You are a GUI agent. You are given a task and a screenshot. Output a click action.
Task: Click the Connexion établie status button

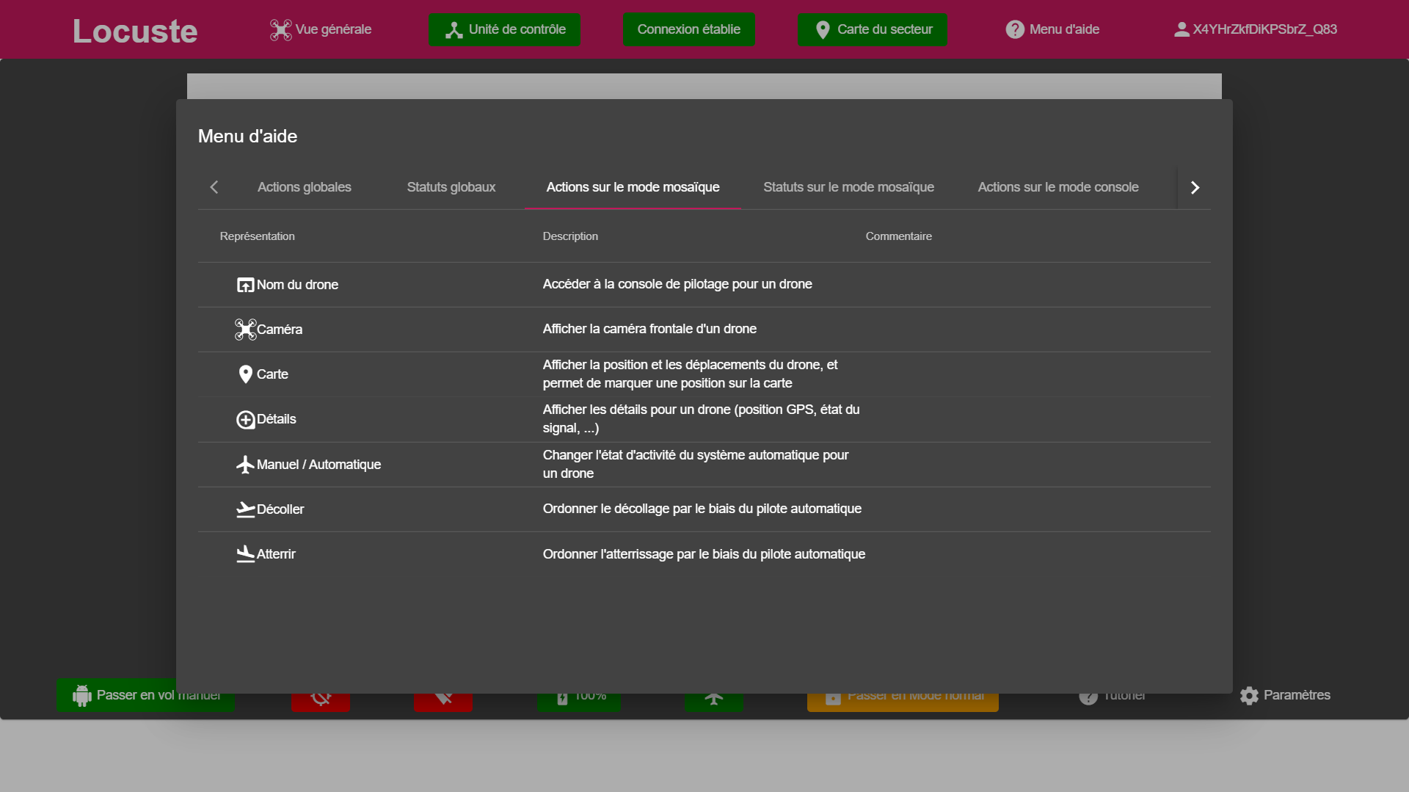688,29
